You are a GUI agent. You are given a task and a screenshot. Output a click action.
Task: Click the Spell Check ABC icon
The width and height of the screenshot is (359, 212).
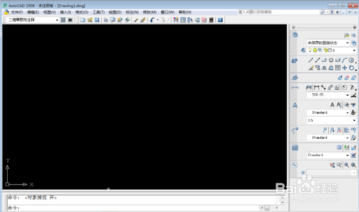tap(354, 105)
